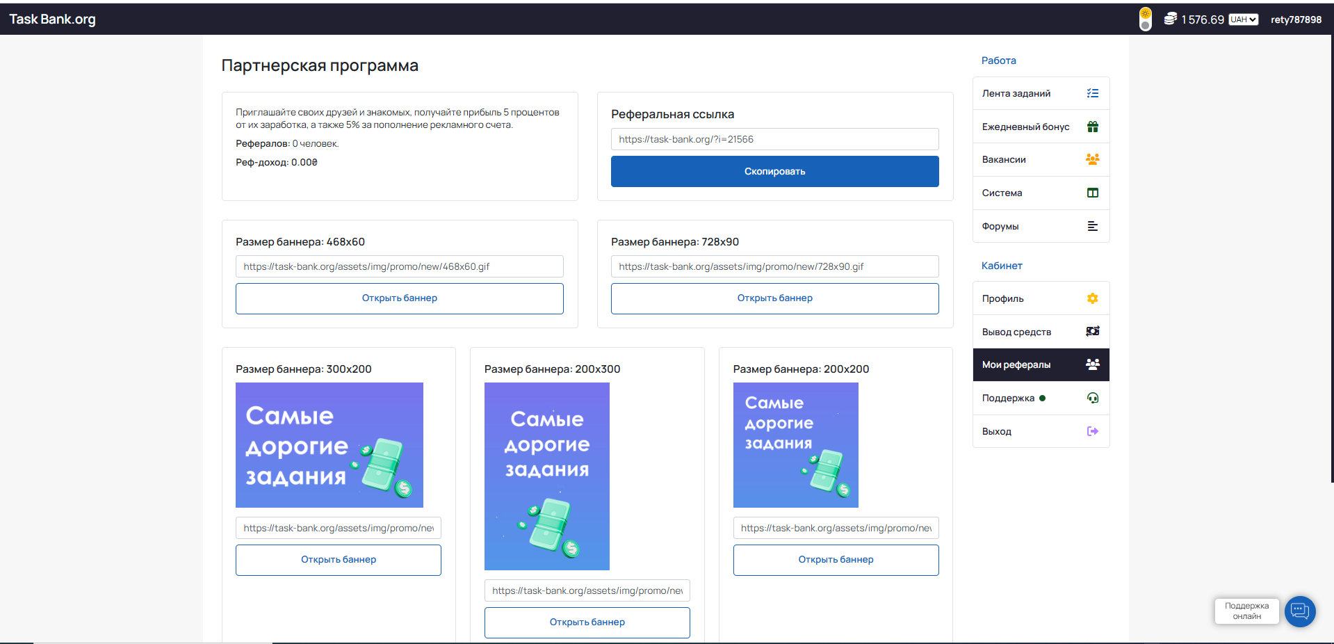Image resolution: width=1334 pixels, height=644 pixels.
Task: Go to Task Bank.org home logo
Action: coord(52,19)
